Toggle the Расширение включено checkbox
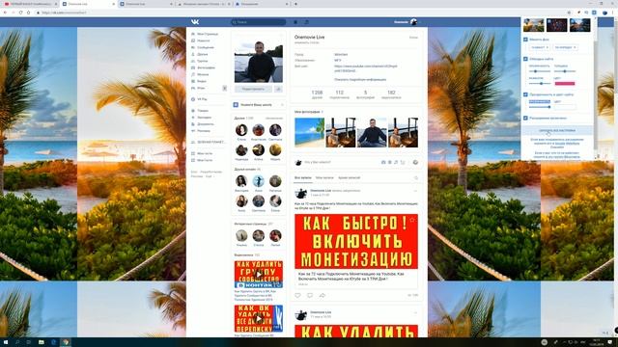618x347 pixels. coord(525,118)
